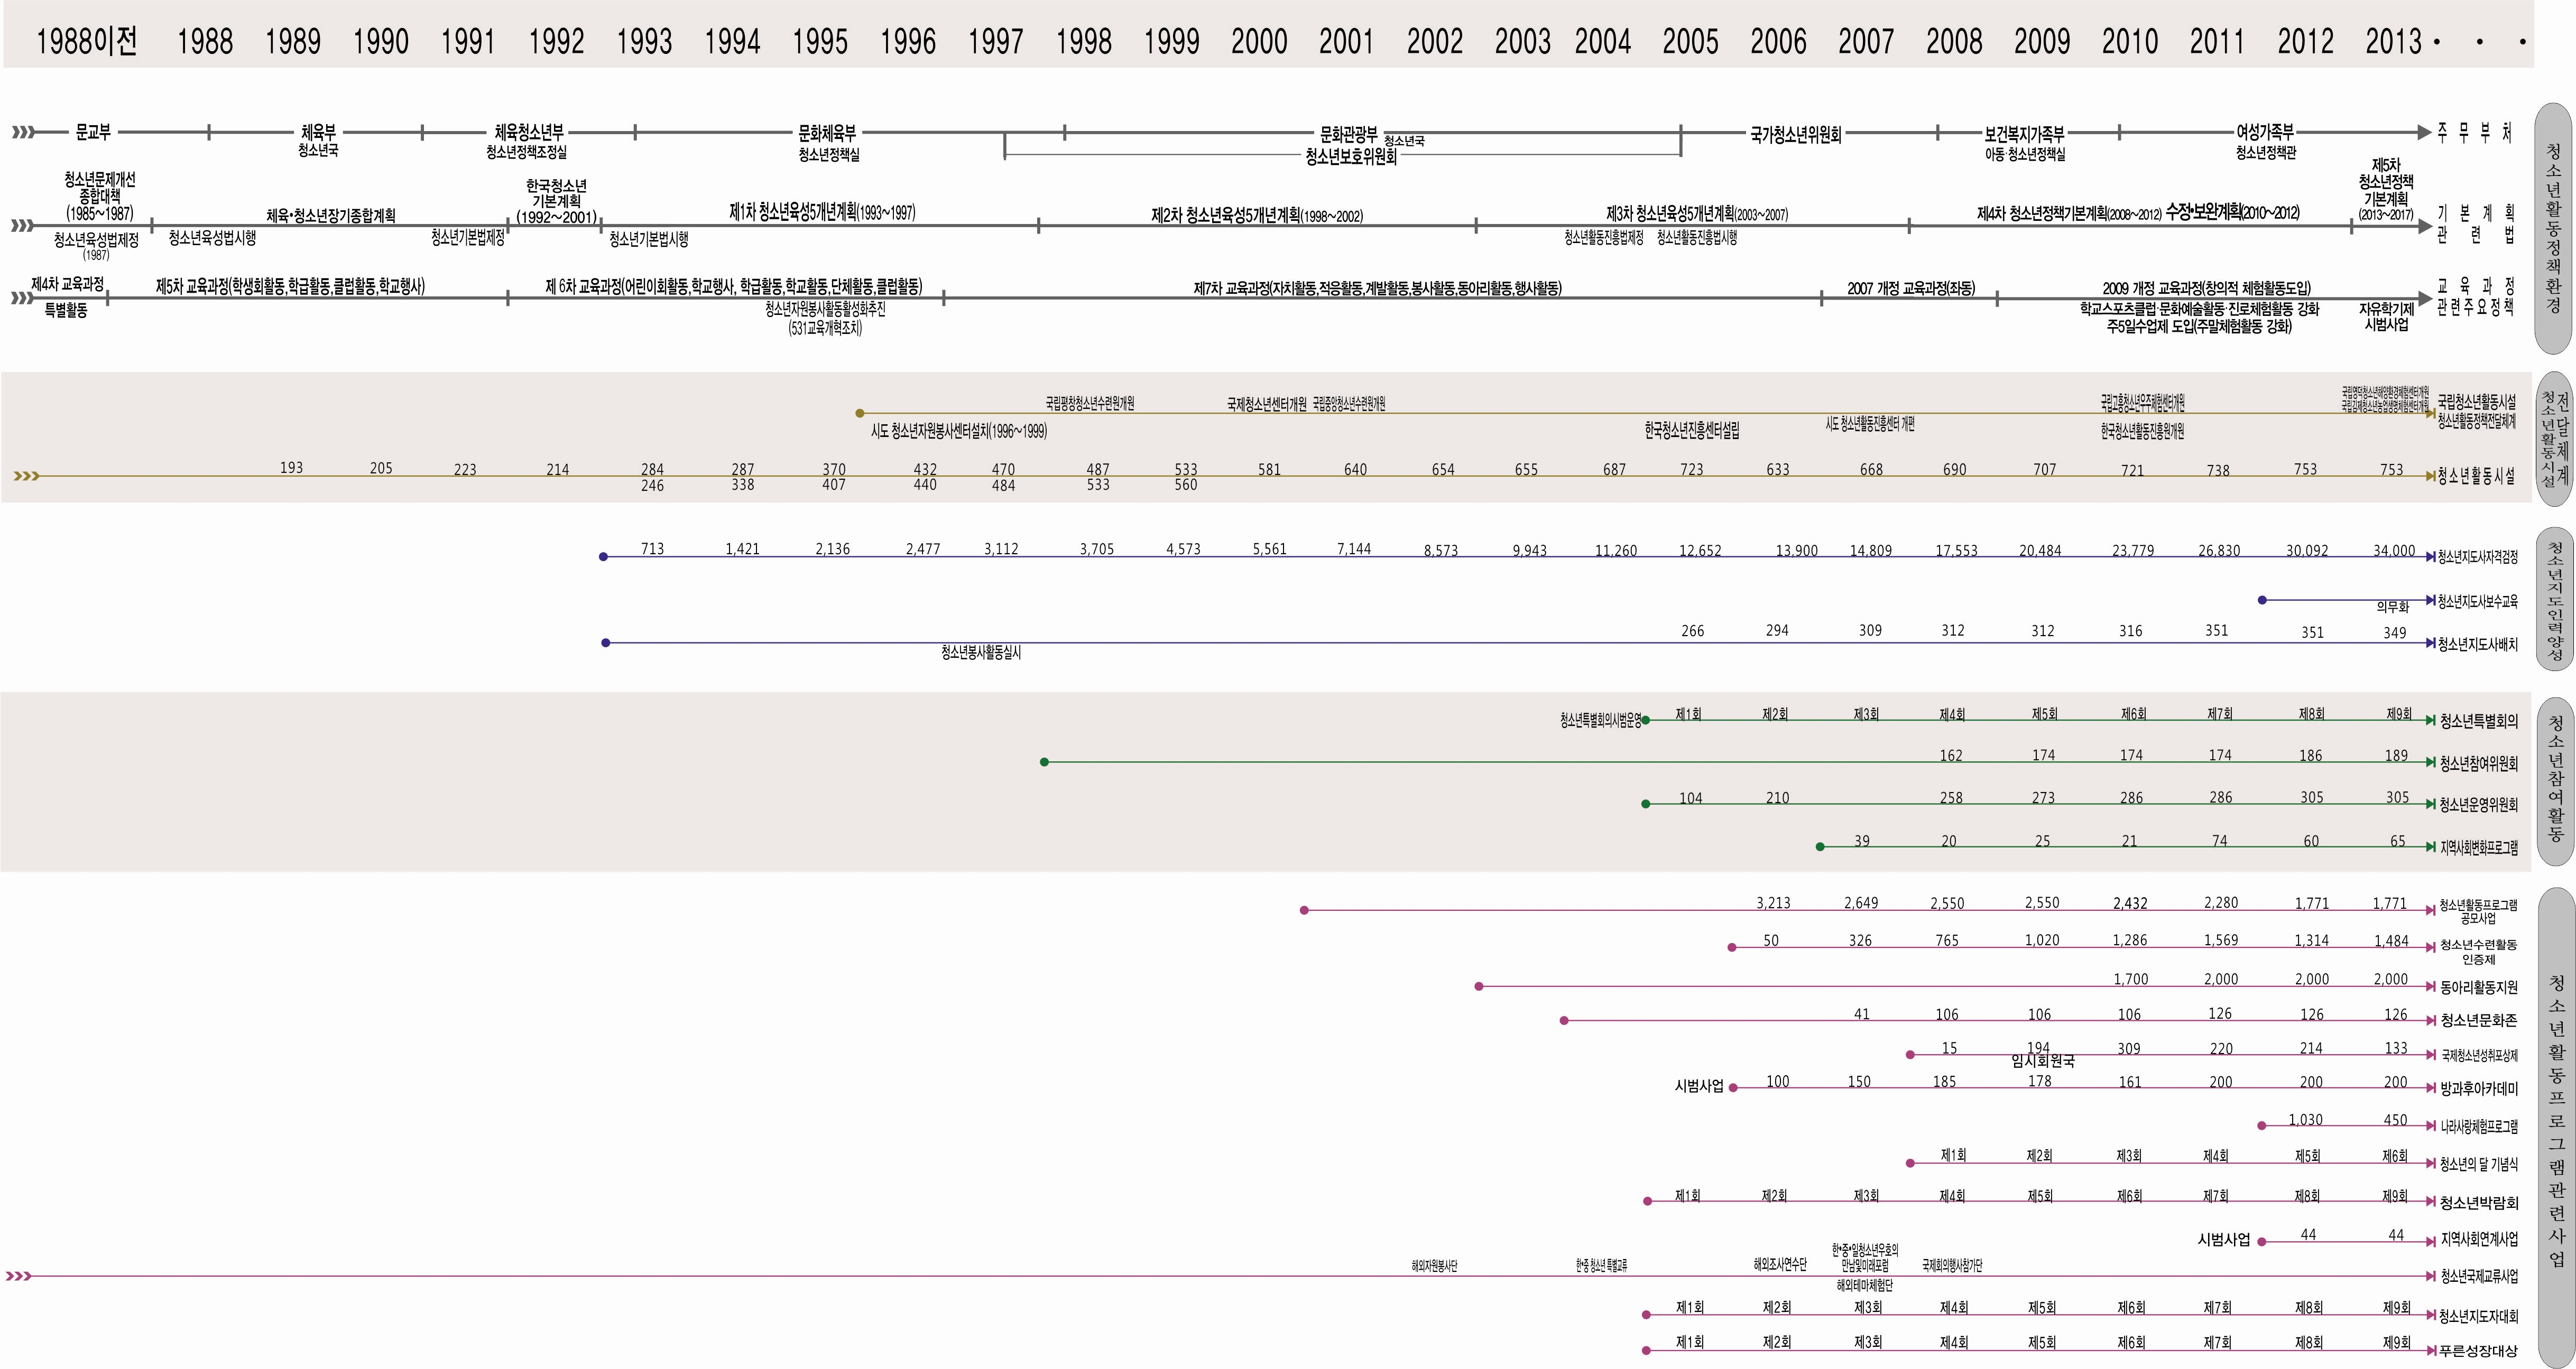Select value 104 in 청소년운영위원회 row
Screen dimensions: 2576x1369
click(1690, 798)
